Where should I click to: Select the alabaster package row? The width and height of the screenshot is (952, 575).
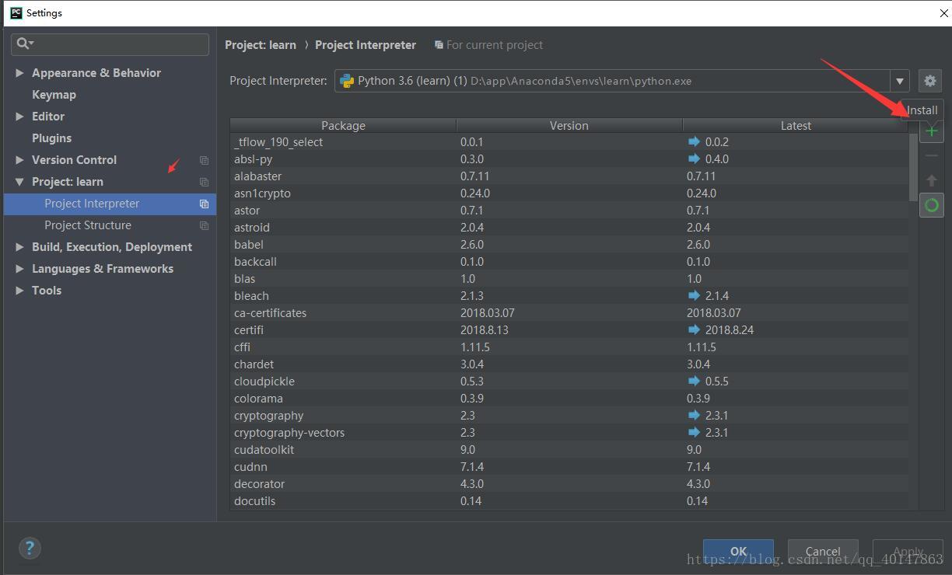point(569,176)
